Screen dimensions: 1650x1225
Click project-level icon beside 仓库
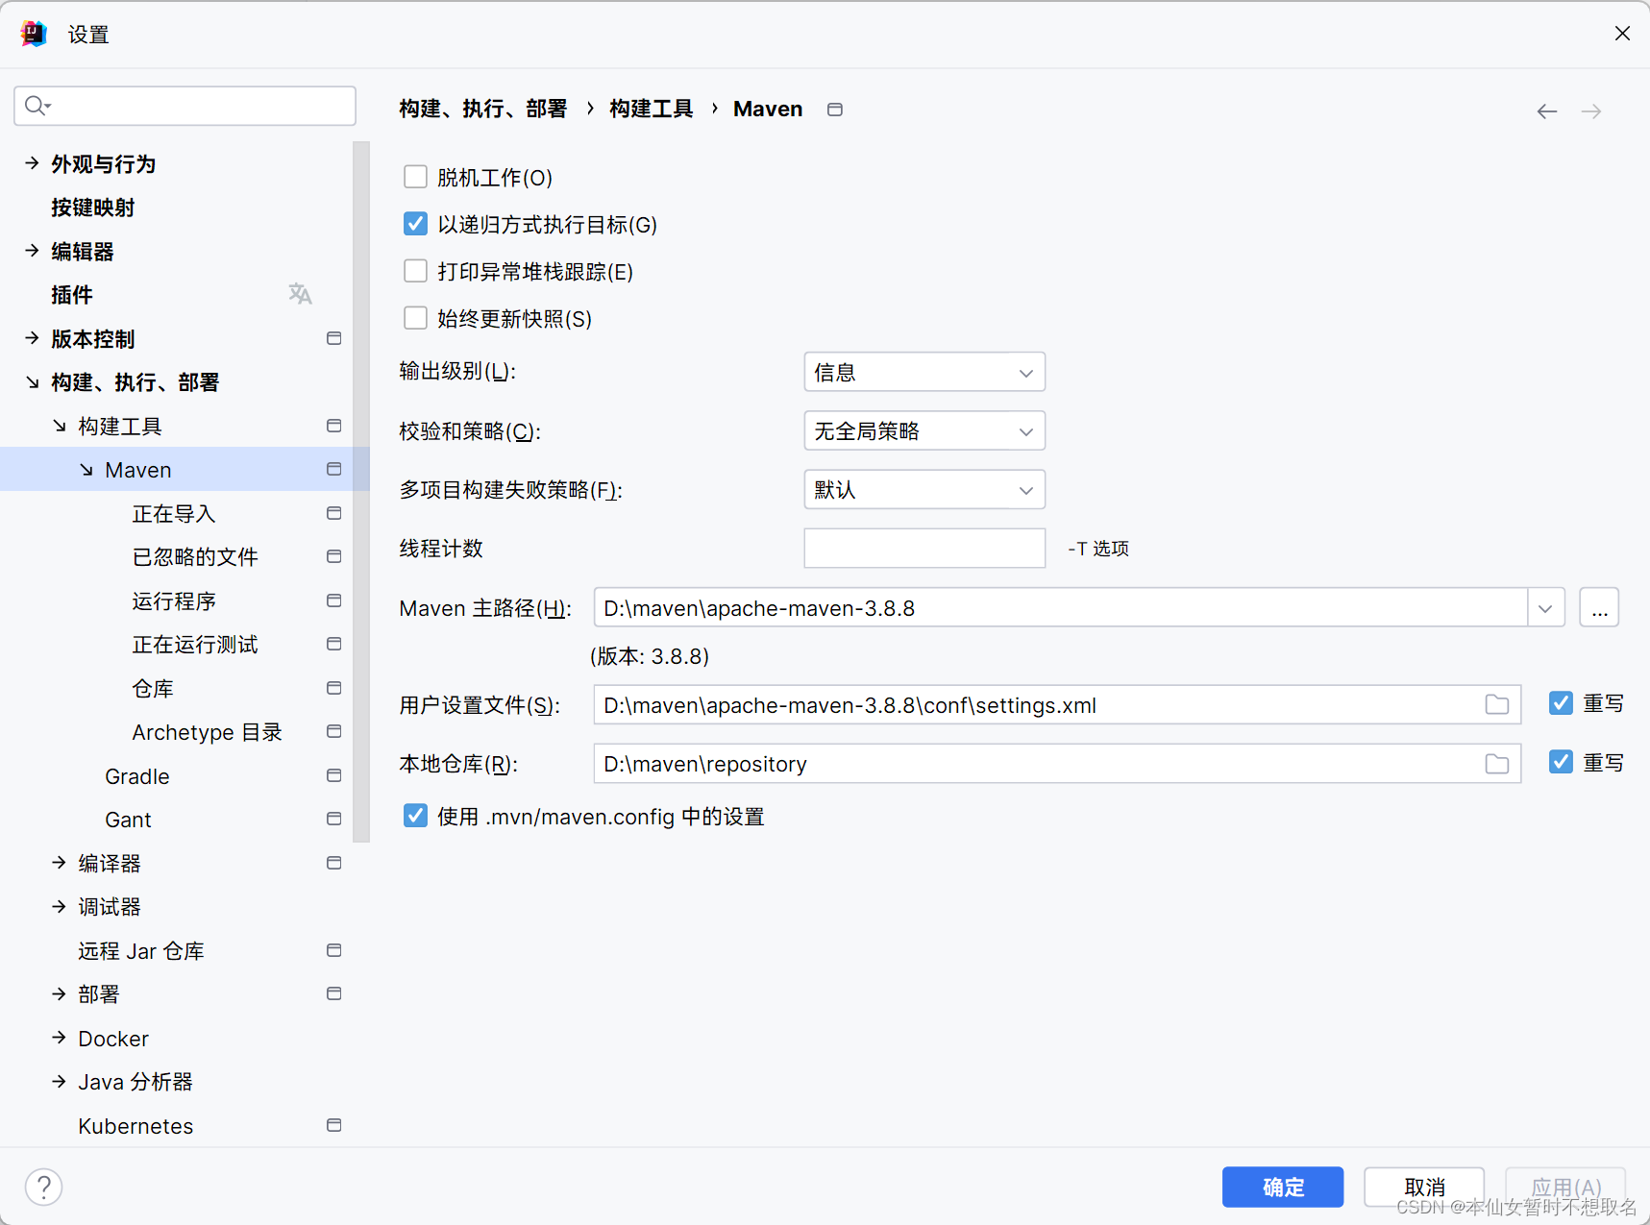333,688
